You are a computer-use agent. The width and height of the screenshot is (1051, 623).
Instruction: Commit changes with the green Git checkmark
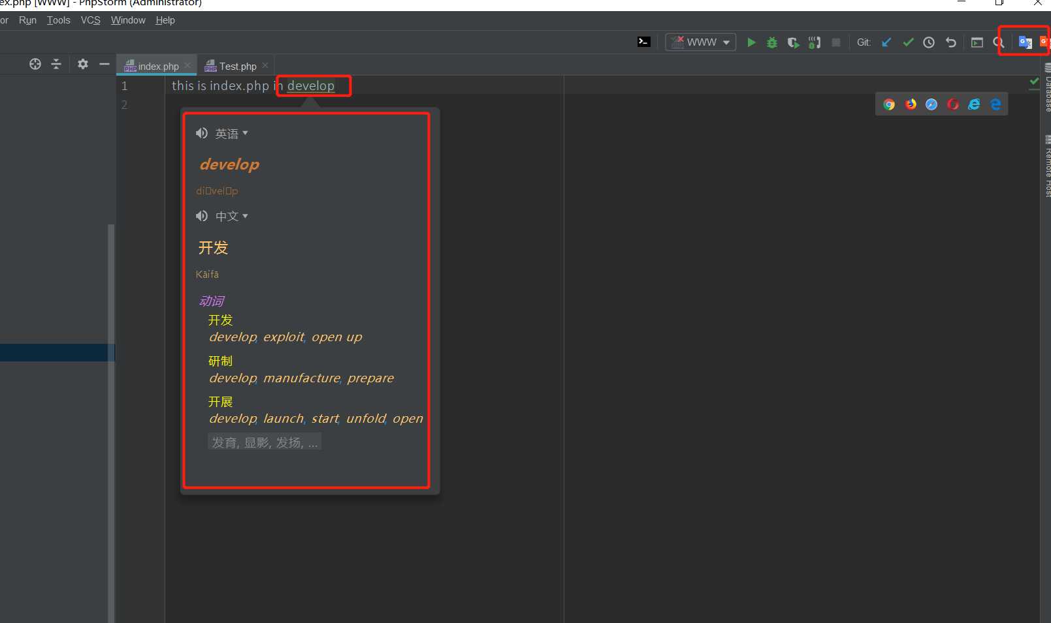click(908, 42)
